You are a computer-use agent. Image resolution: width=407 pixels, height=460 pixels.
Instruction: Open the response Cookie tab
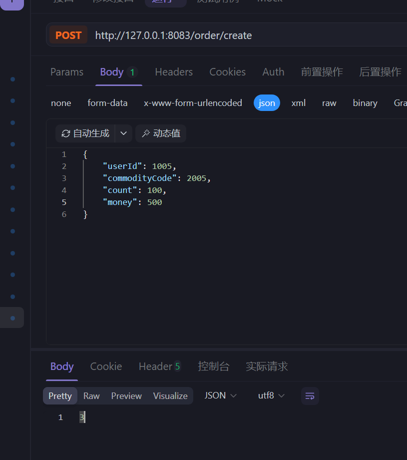point(106,366)
